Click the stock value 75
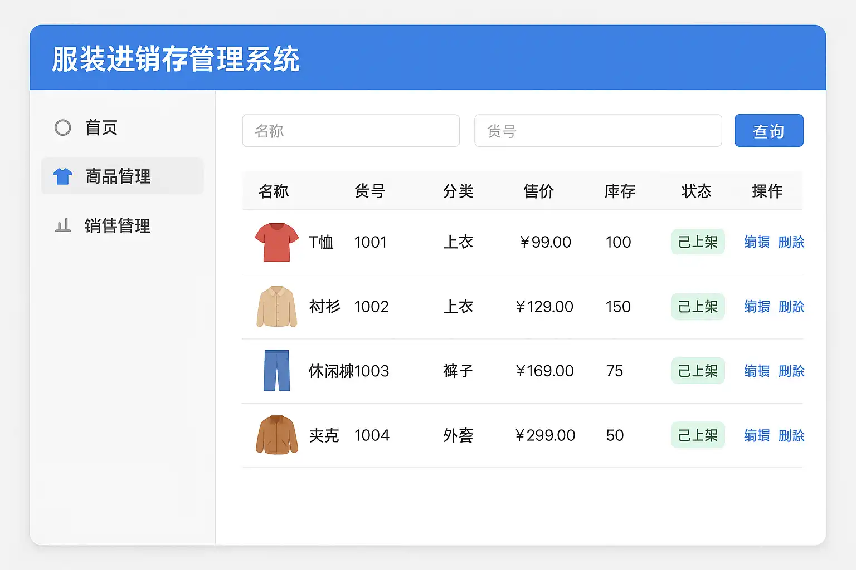Viewport: 856px width, 570px height. point(615,371)
